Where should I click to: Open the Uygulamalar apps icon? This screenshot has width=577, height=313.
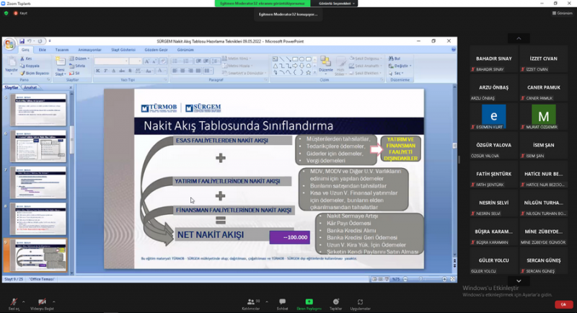click(x=360, y=301)
